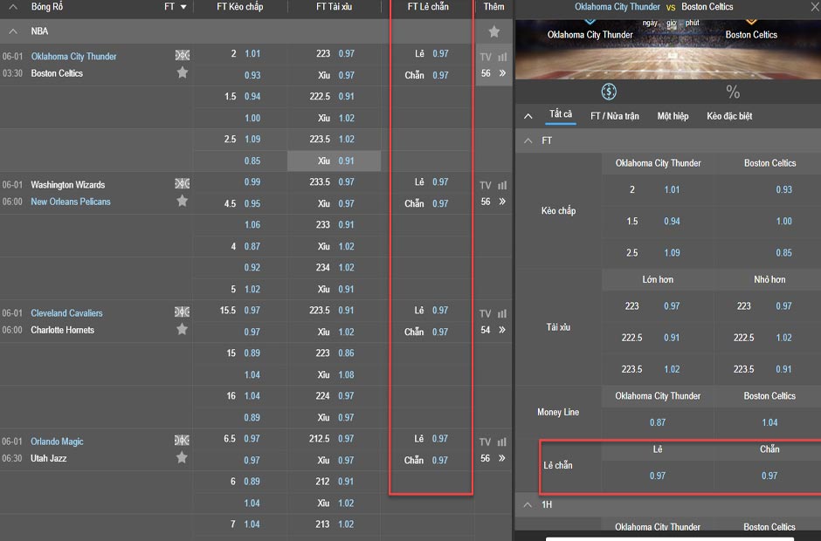Switch to the FT / Nửa trận tab

(x=615, y=116)
